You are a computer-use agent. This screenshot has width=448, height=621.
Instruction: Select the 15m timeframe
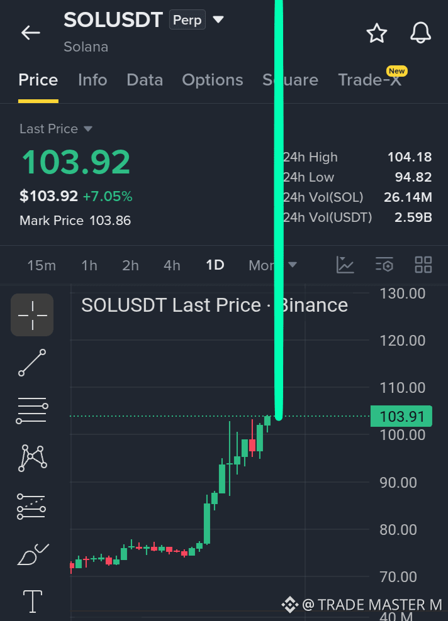tap(42, 265)
